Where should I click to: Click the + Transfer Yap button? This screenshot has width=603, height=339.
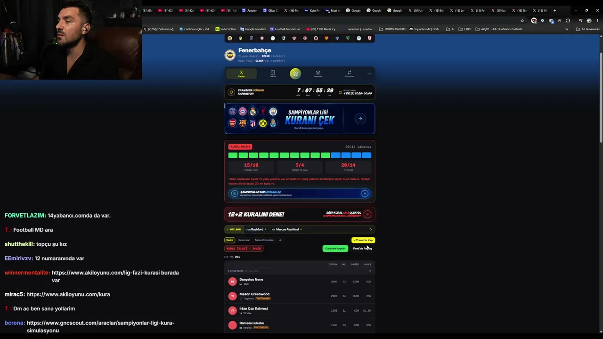363,240
